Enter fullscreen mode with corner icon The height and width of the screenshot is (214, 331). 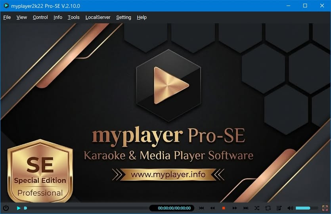(x=325, y=208)
